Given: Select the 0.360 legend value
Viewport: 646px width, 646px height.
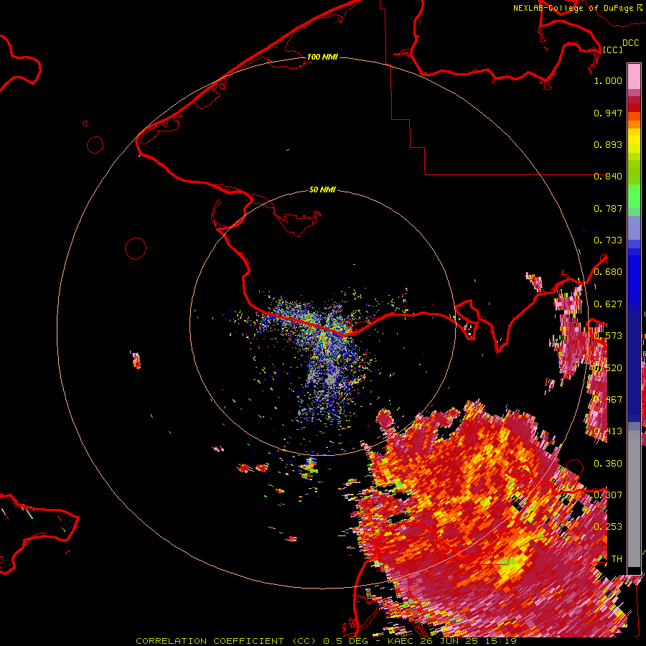Looking at the screenshot, I should [608, 464].
